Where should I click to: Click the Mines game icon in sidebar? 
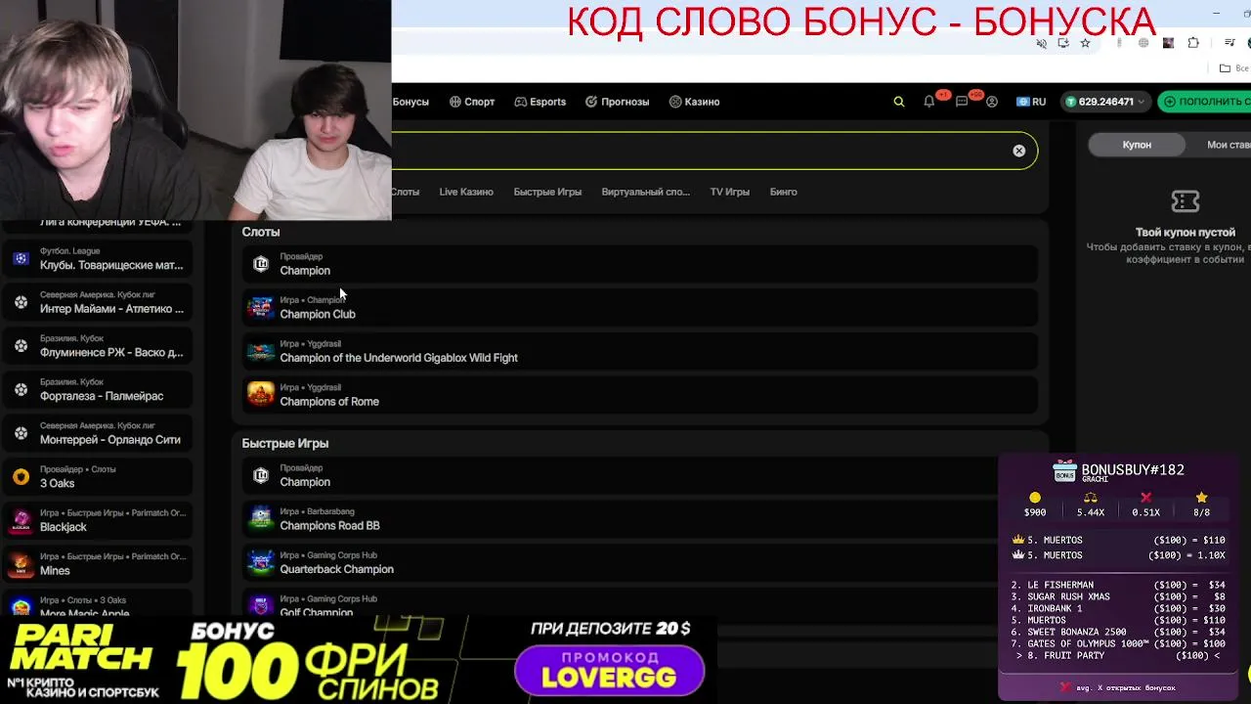pyautogui.click(x=21, y=564)
